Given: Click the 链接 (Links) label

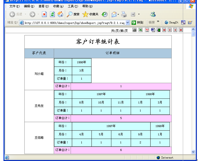Looking at the screenshot, I should pyautogui.click(x=152, y=22).
